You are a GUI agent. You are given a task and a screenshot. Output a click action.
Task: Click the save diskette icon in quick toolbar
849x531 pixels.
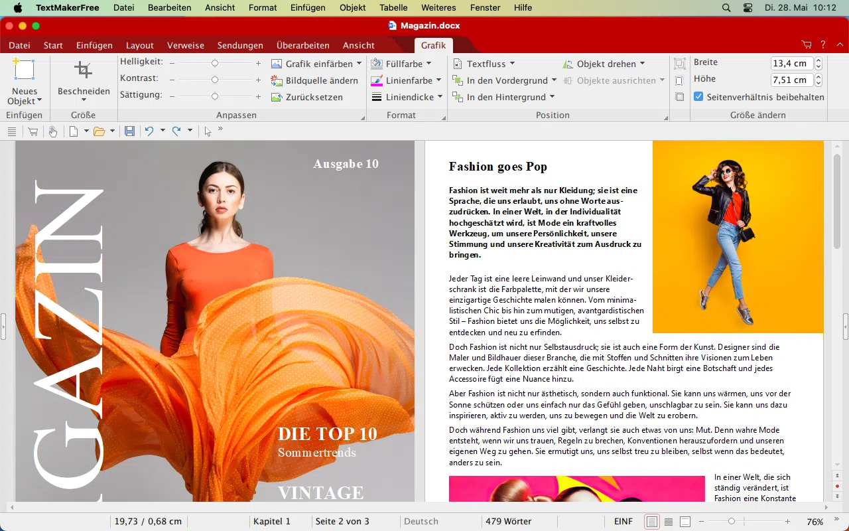(129, 131)
